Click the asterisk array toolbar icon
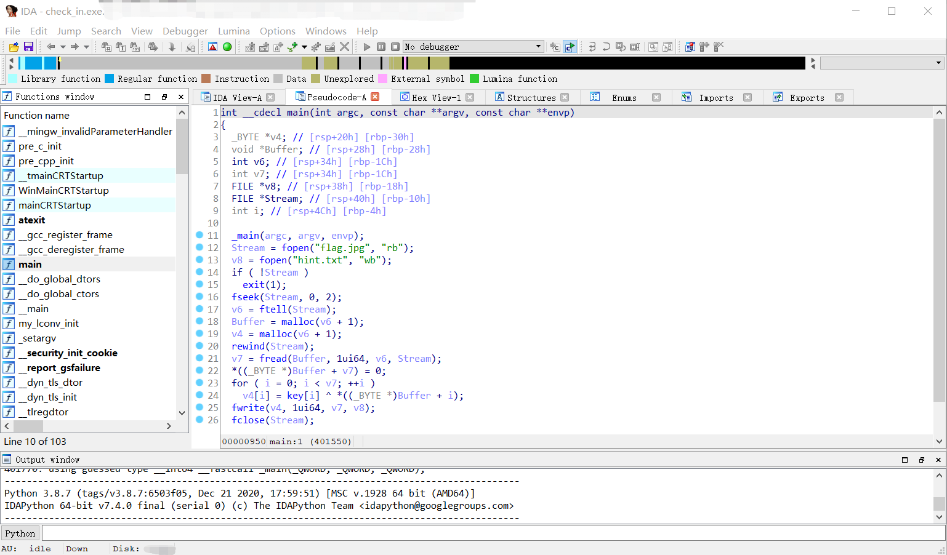 tap(316, 47)
